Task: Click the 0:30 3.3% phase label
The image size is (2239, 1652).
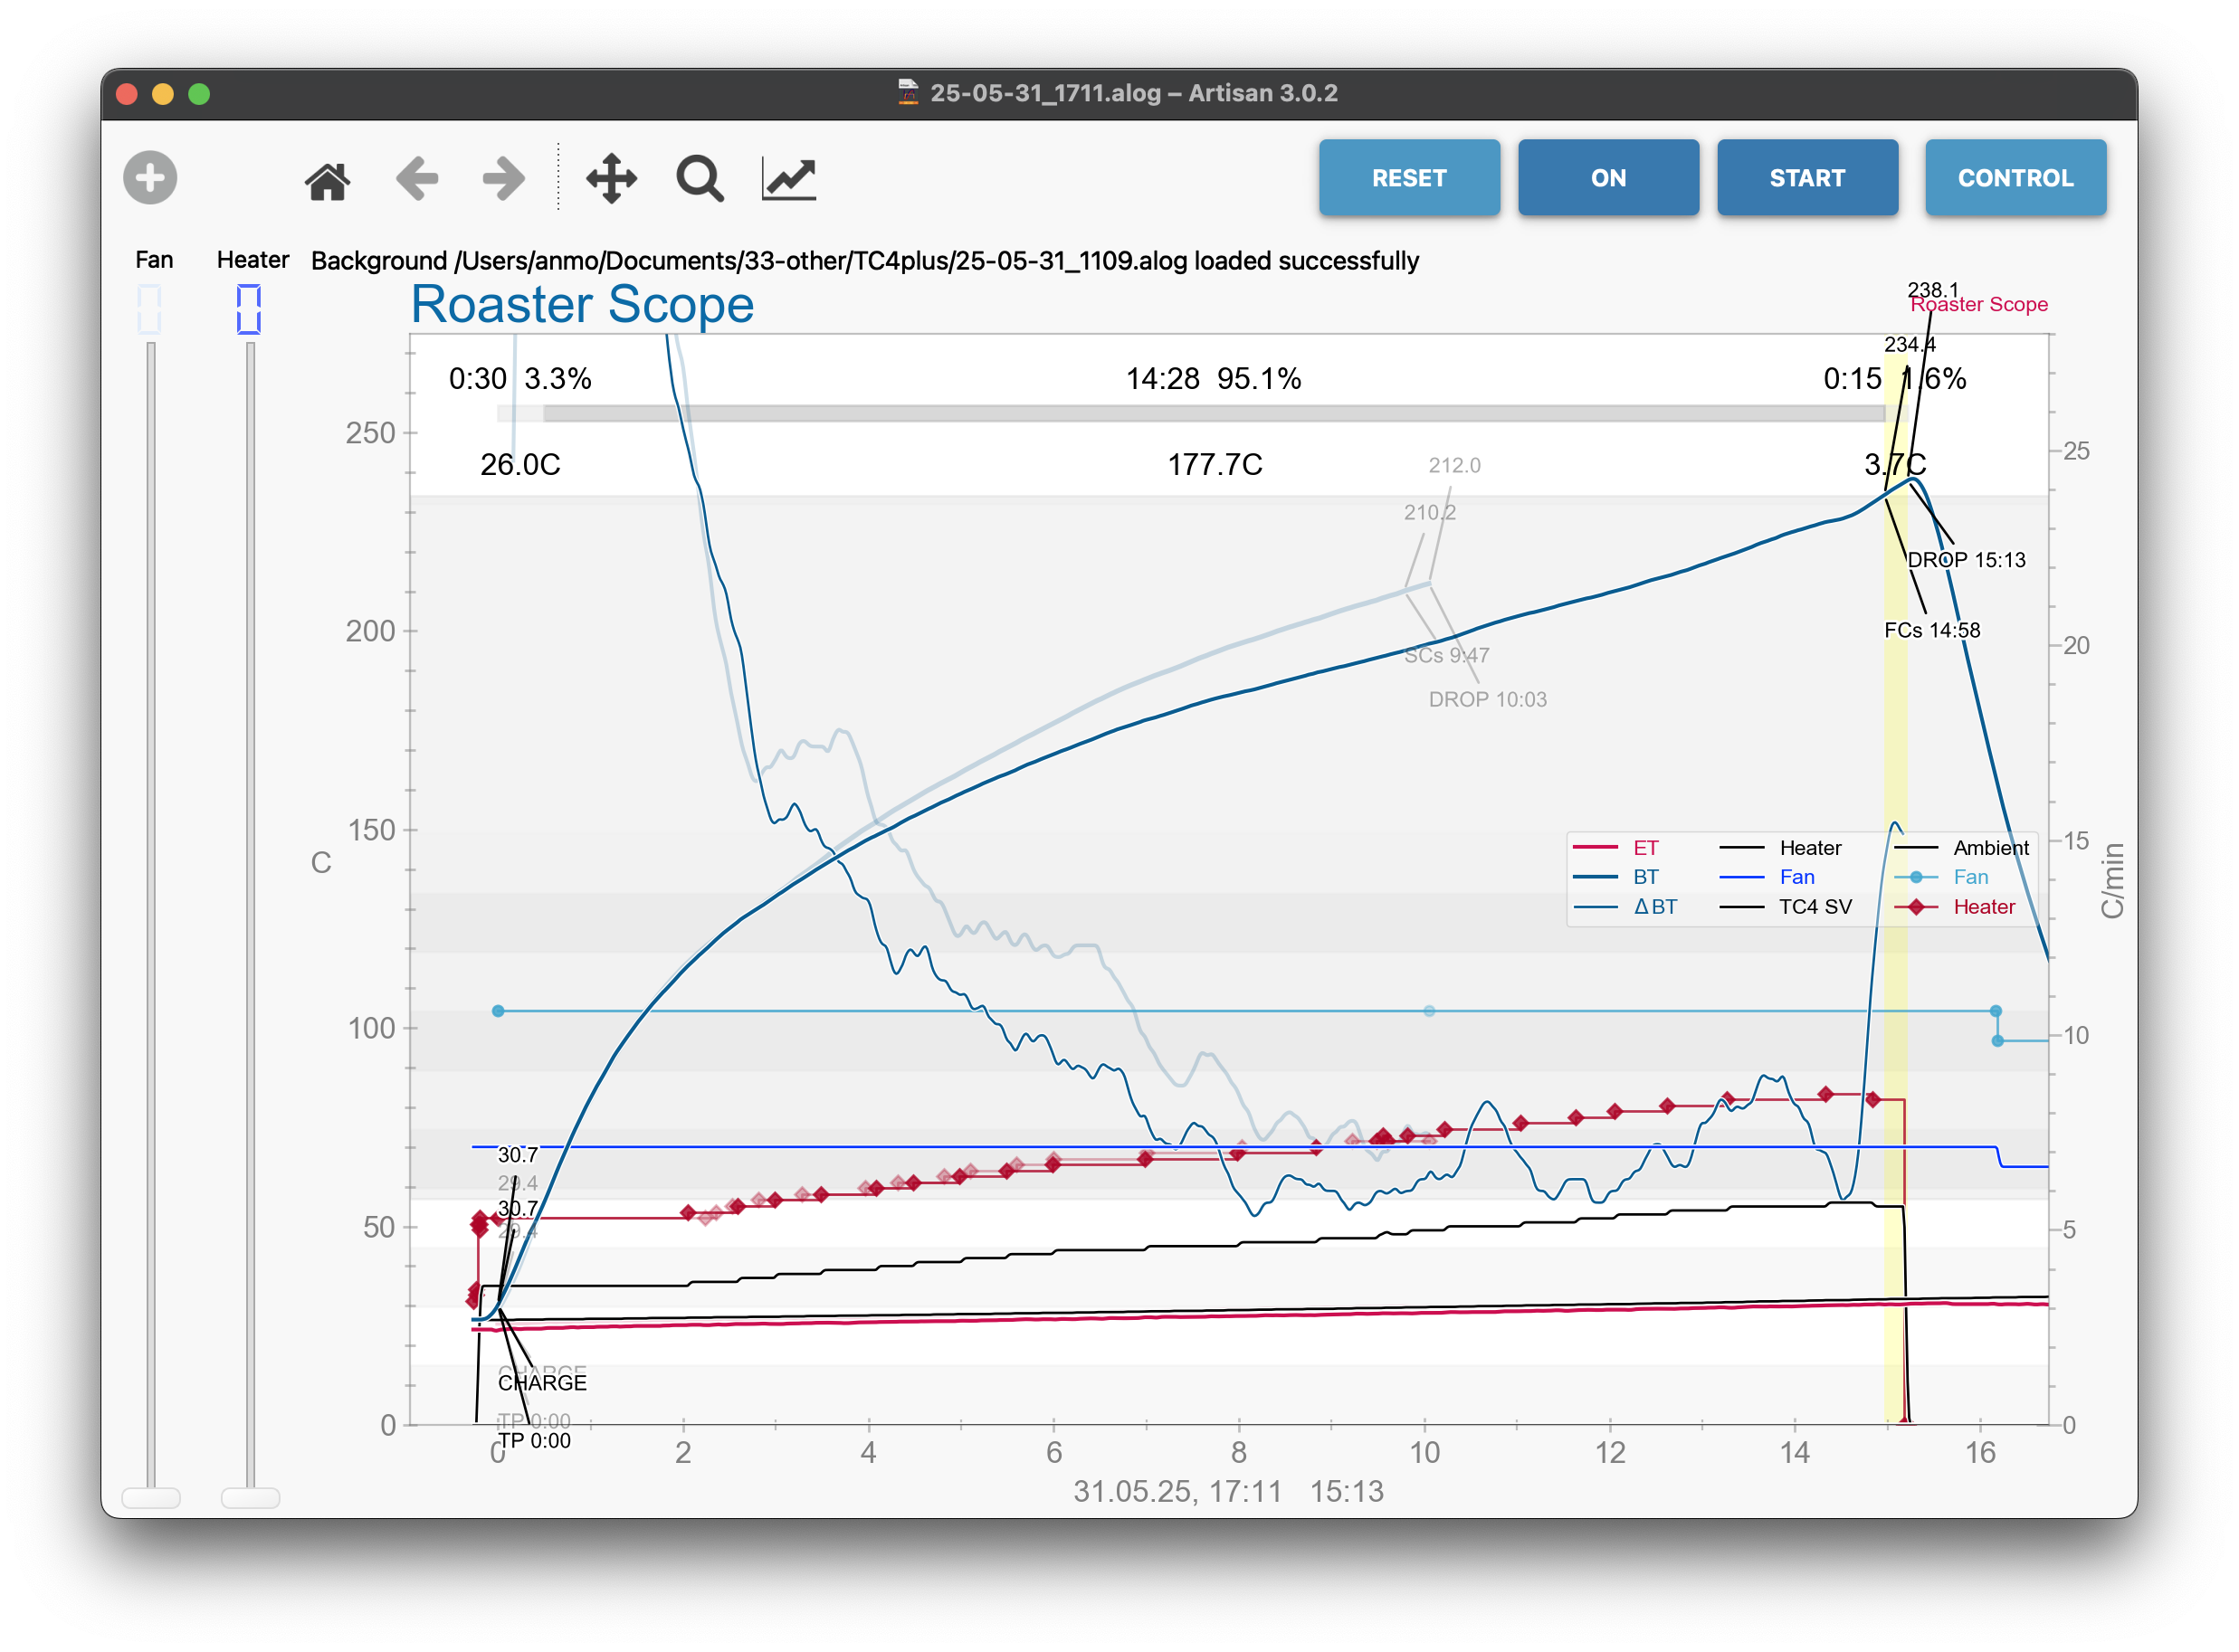Action: click(x=520, y=379)
